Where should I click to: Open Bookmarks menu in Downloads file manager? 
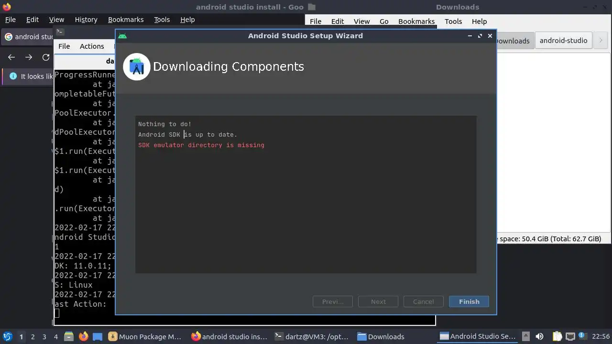(x=416, y=21)
